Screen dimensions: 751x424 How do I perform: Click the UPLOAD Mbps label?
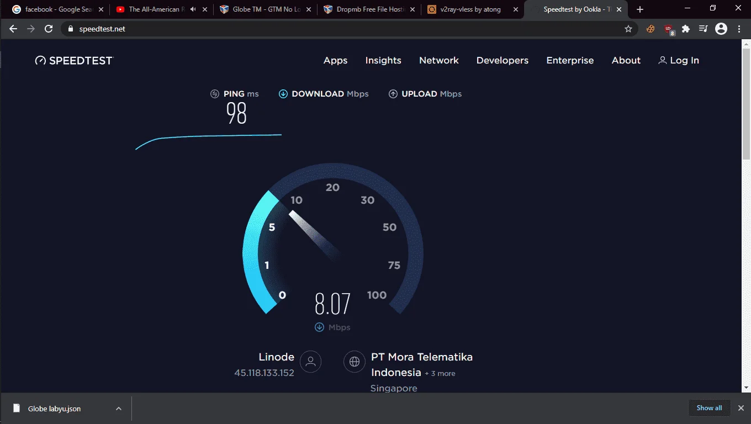click(x=432, y=94)
